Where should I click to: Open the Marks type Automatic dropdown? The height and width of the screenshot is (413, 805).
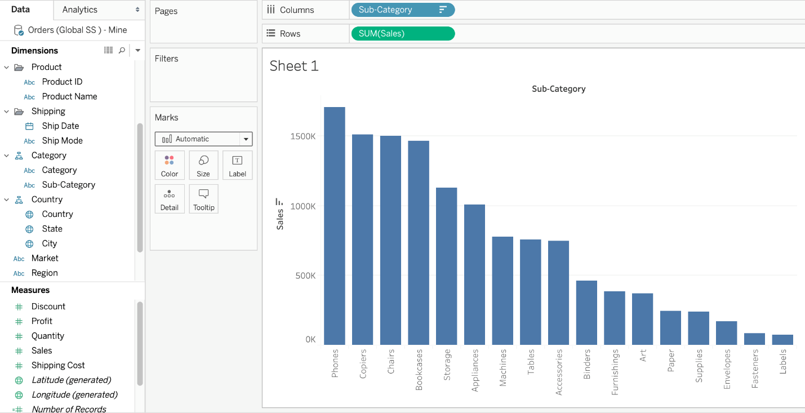pos(204,139)
